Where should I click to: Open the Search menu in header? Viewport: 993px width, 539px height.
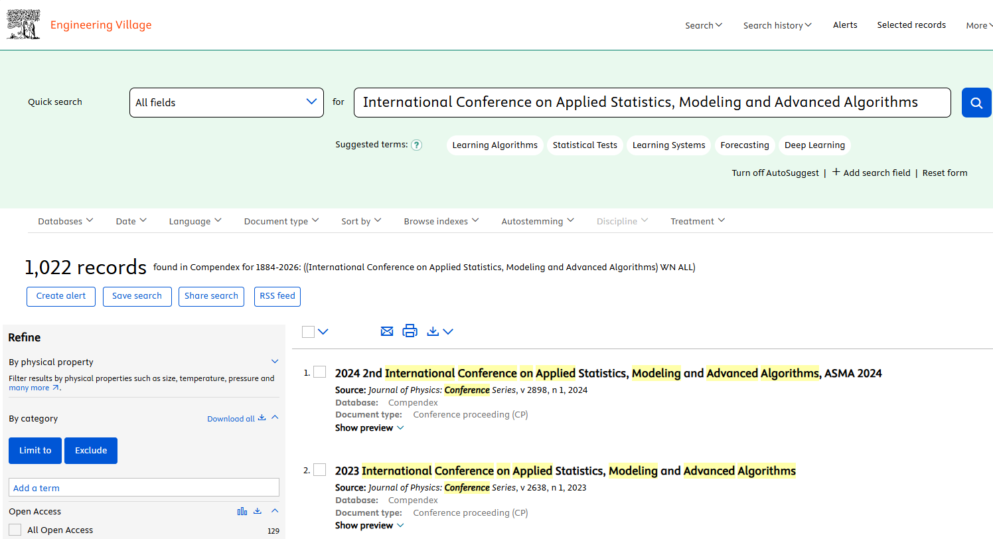pyautogui.click(x=704, y=25)
